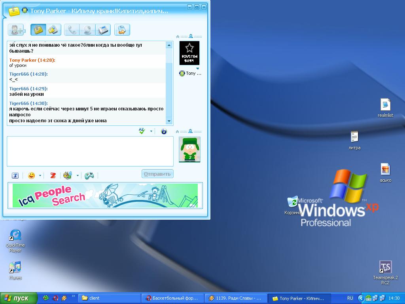Start a webcam video call
405x304 pixels.
[87, 30]
